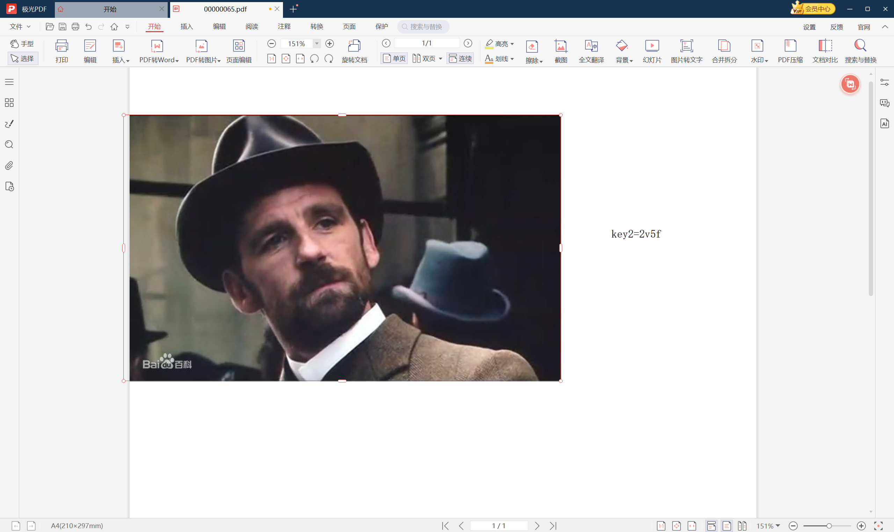
Task: Click the 1/1 page number field in toolbar
Action: point(427,43)
